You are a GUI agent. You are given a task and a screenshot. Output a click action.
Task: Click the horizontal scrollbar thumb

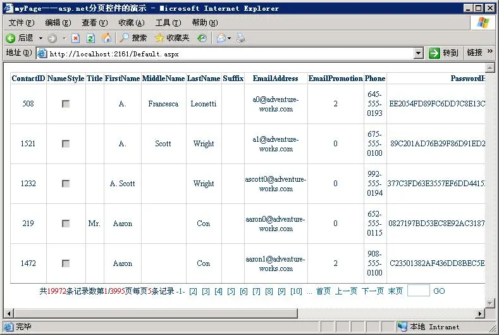(x=156, y=313)
